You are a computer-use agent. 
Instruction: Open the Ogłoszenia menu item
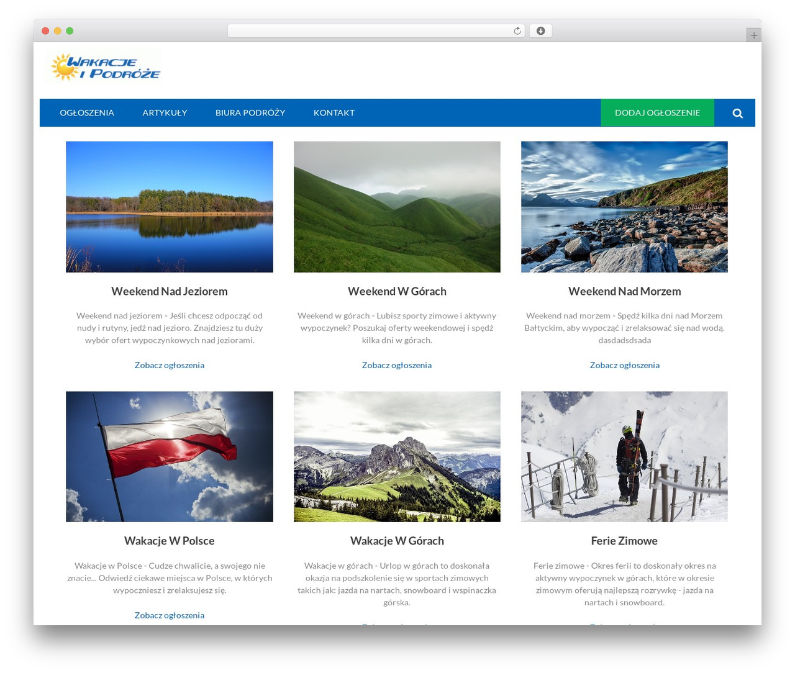click(x=87, y=113)
